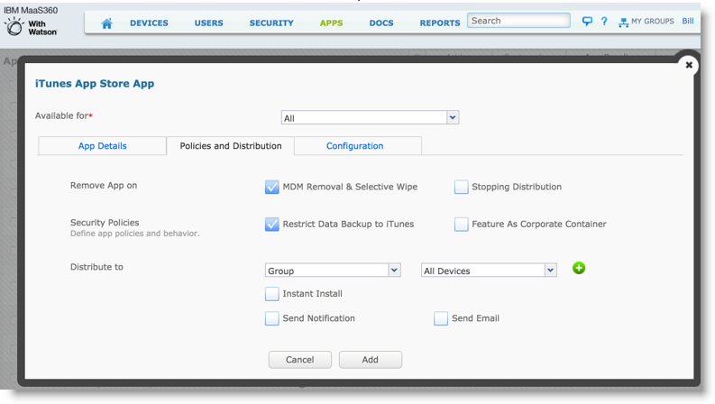
Task: Click the Security Policies label
Action: point(105,223)
